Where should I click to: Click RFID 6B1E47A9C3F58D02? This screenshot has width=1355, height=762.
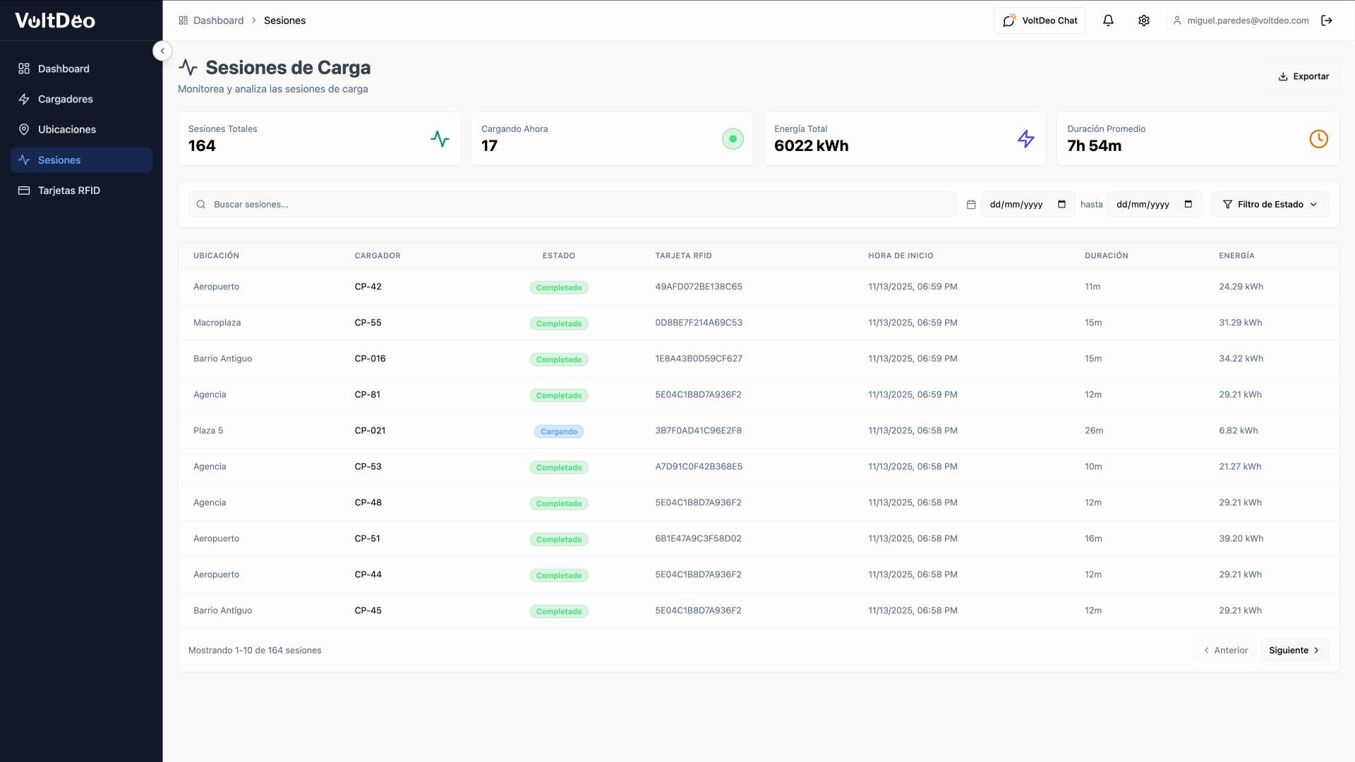[x=698, y=538]
